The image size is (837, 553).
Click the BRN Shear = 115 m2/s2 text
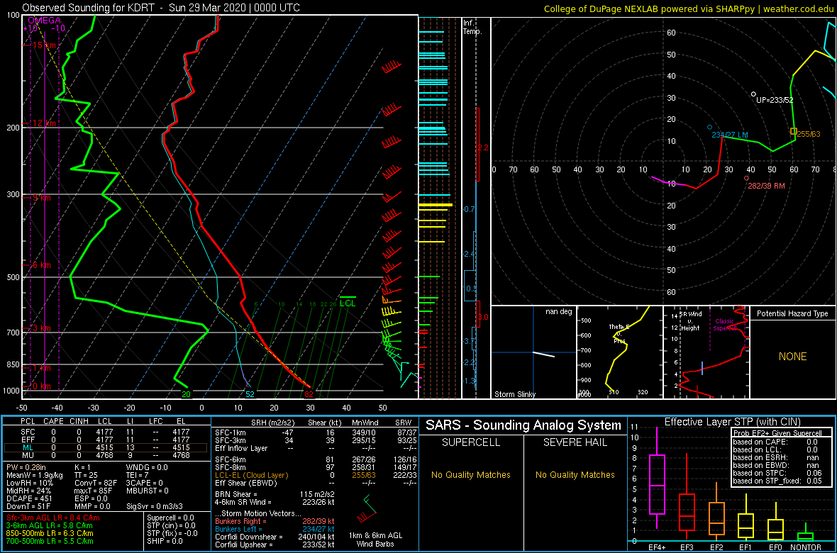[x=275, y=494]
